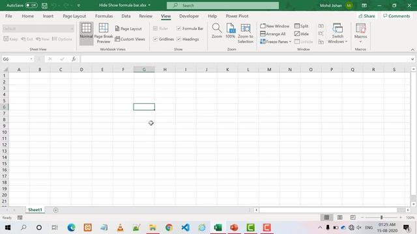Open Excel from the taskbar
This screenshot has height=234, width=417.
click(218, 227)
